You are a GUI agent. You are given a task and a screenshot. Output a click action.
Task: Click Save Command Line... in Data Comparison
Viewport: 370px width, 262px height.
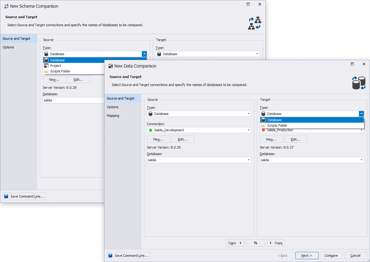[129, 256]
